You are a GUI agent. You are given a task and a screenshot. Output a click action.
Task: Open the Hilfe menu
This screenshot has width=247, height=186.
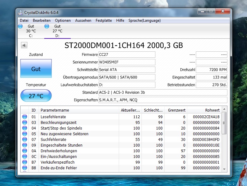120,20
